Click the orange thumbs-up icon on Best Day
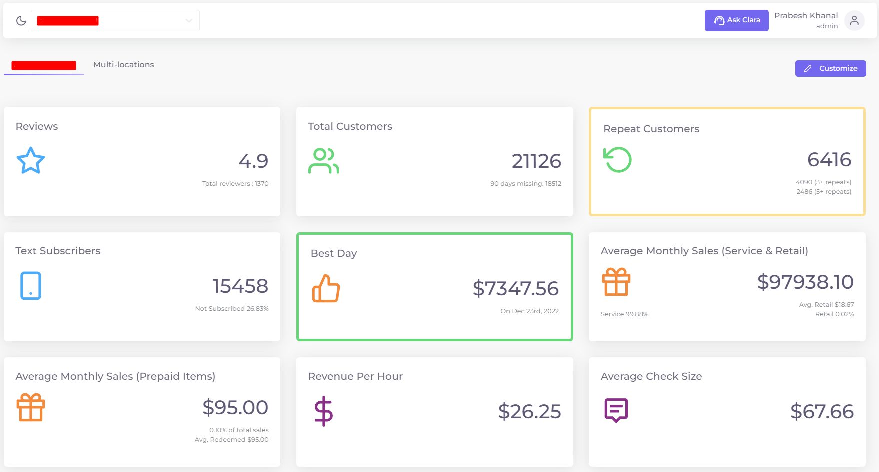Viewport: 879px width, 472px height. [x=326, y=288]
